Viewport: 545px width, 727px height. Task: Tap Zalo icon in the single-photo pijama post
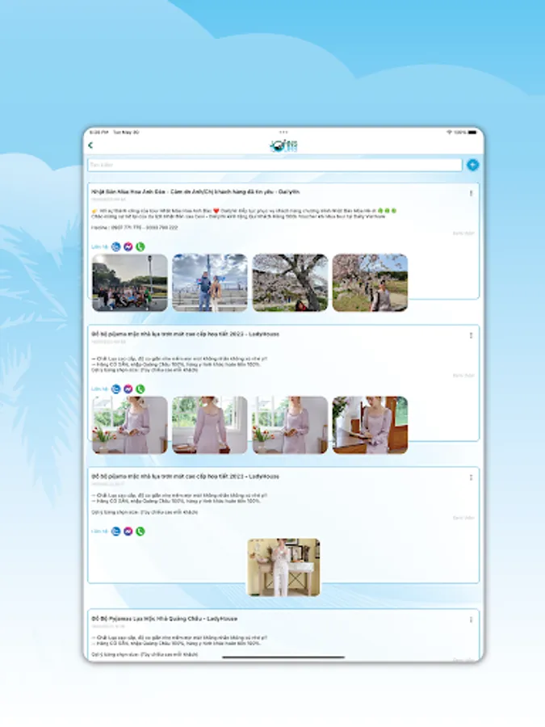[115, 532]
